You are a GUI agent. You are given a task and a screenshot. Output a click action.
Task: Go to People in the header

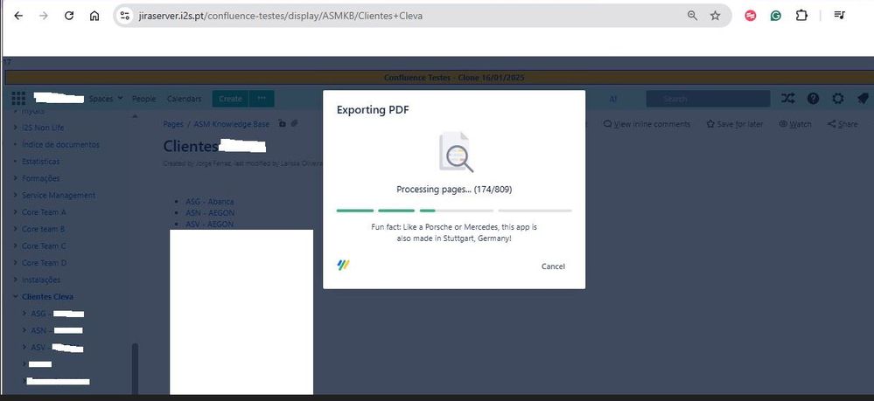tap(143, 99)
